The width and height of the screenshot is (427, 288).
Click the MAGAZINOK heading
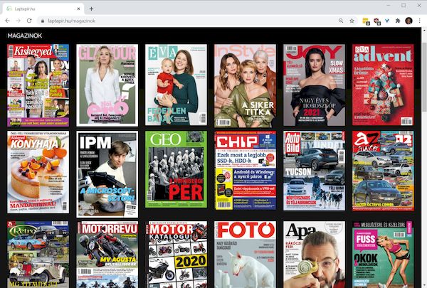[25, 36]
